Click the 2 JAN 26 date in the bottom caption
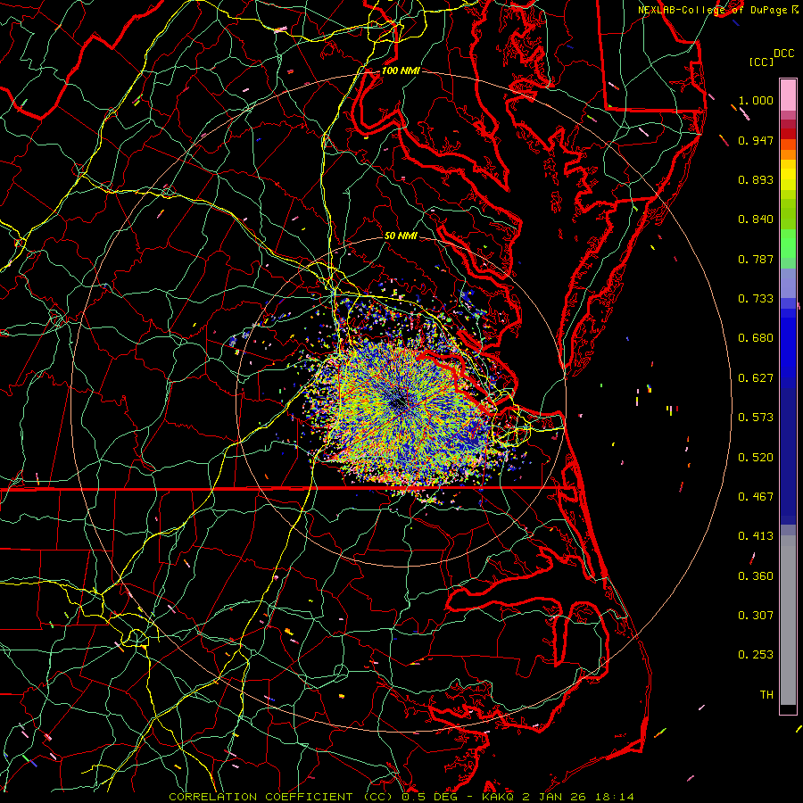Viewport: 803px width, 803px height. click(x=556, y=797)
